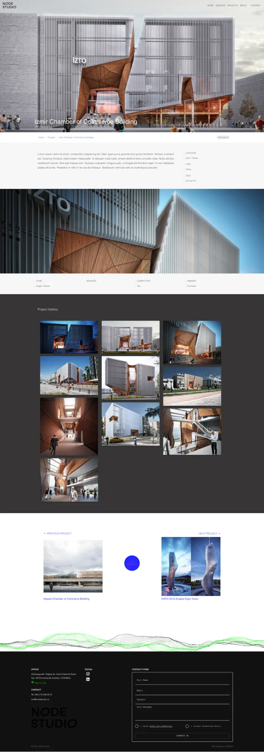Open the Antalya Expo Tower thumbnail
This screenshot has height=752, width=264.
191,566
